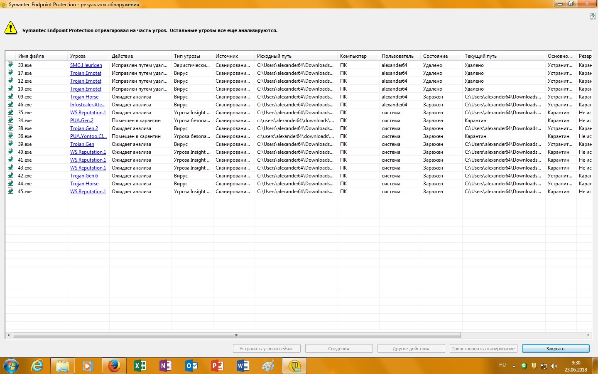Select the row icon for 45.exe
598x374 pixels.
10,191
